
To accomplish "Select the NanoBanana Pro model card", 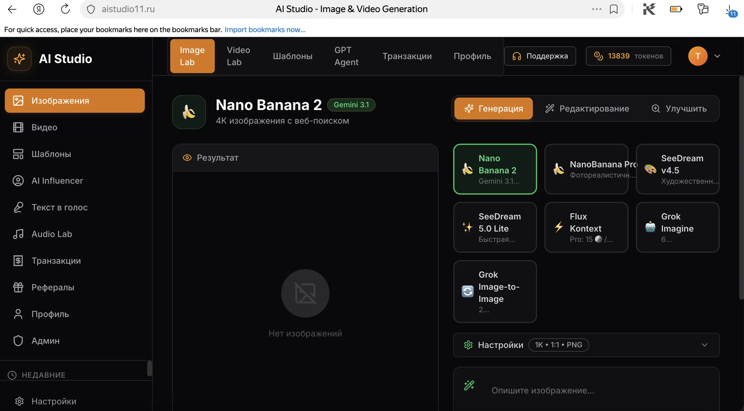I will 586,169.
